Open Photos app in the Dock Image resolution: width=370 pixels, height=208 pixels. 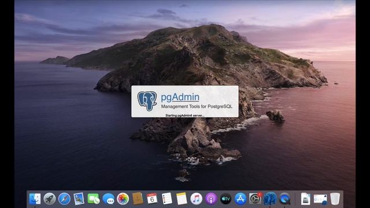[x=123, y=199]
